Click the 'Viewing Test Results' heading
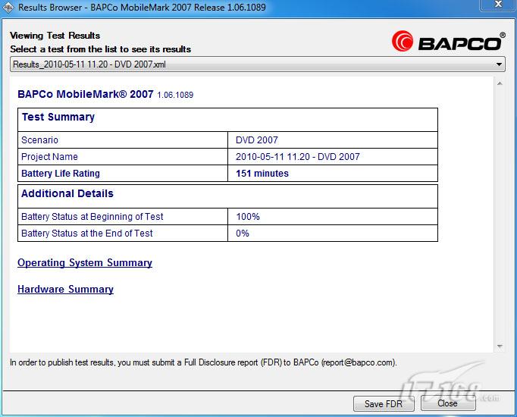 pos(55,36)
